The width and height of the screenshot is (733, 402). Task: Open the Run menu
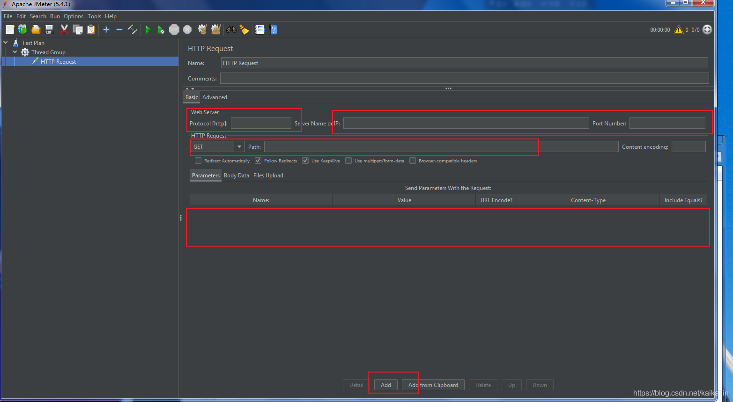55,16
